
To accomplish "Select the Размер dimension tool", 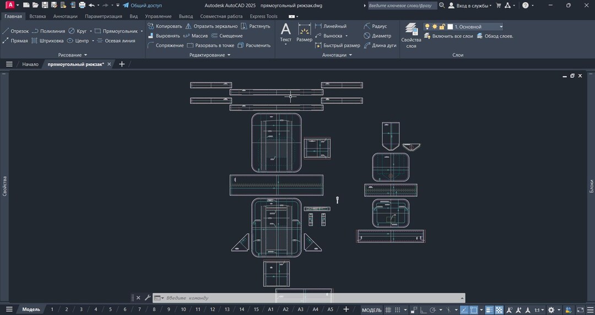I will click(x=304, y=32).
